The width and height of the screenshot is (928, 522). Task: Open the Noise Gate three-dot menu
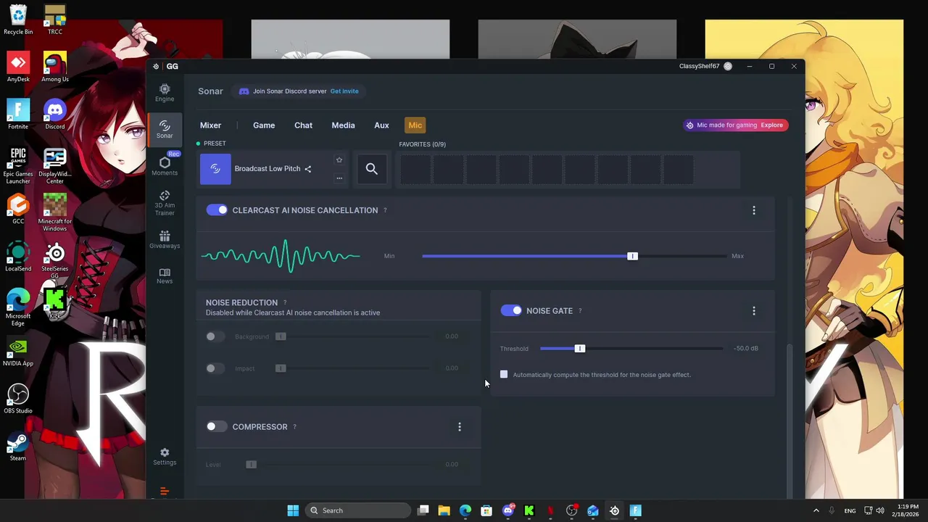pos(754,311)
